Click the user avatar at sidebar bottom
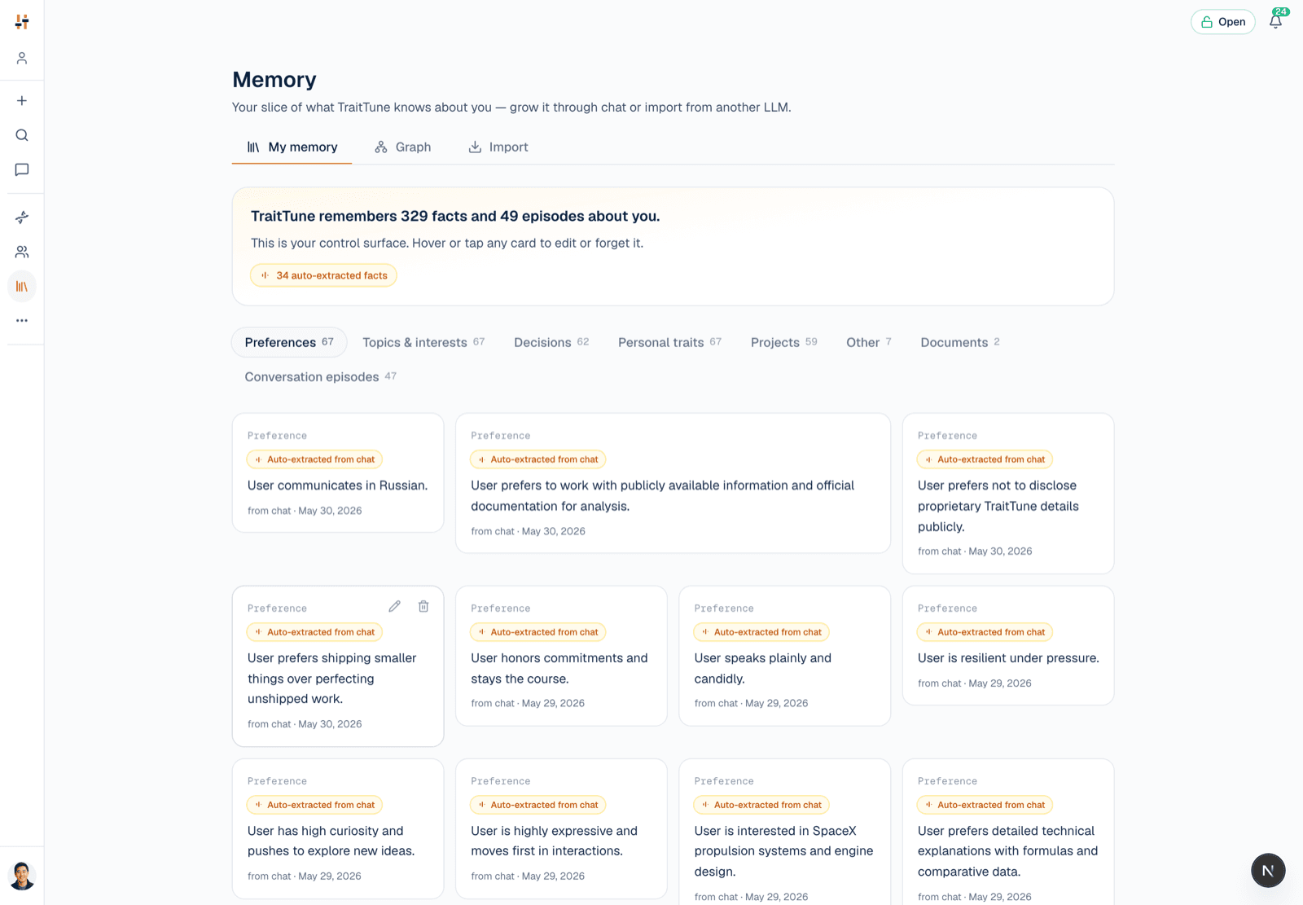This screenshot has width=1303, height=905. point(22,876)
